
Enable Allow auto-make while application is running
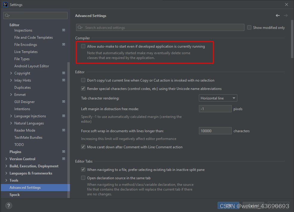[83, 46]
